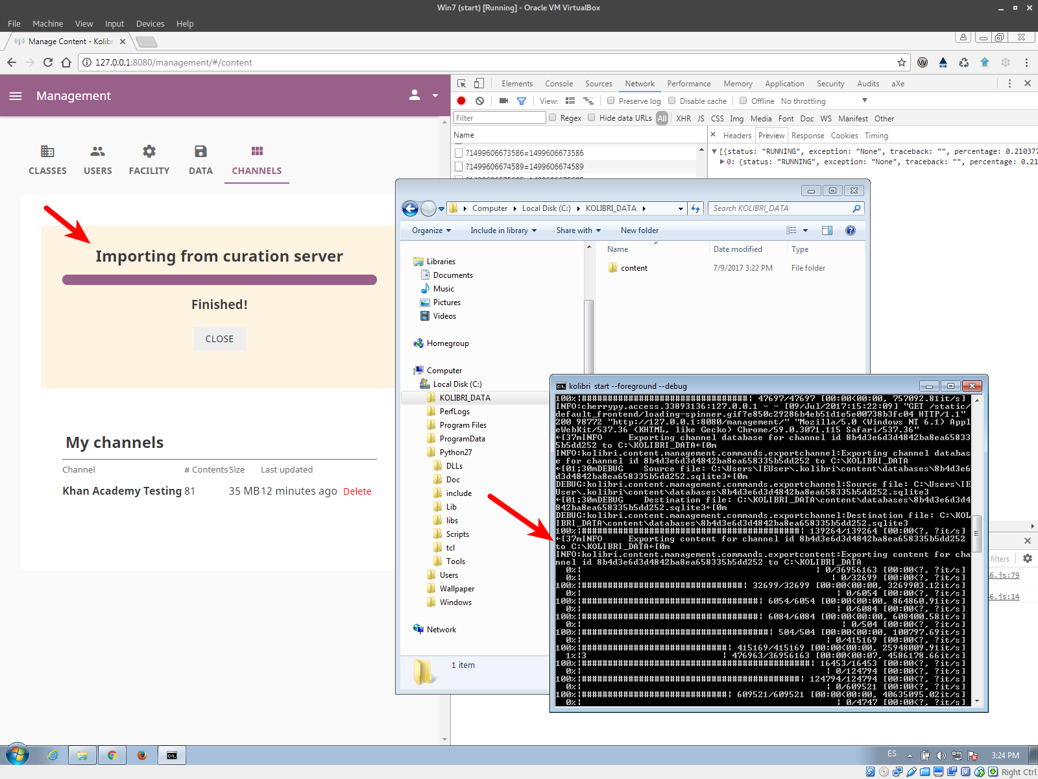Select the inspect element icon in DevTools
1038x779 pixels.
click(x=461, y=83)
